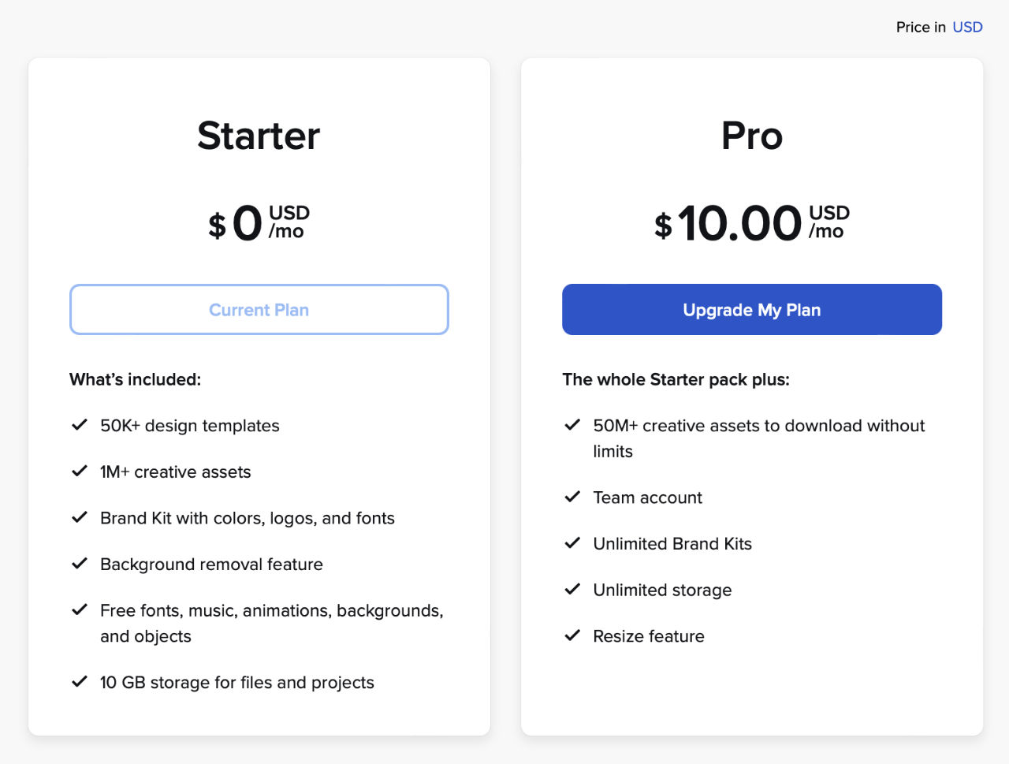Screen dimensions: 1009x764
Task: Click checkmark next to Background removal feature
Action: (x=80, y=564)
